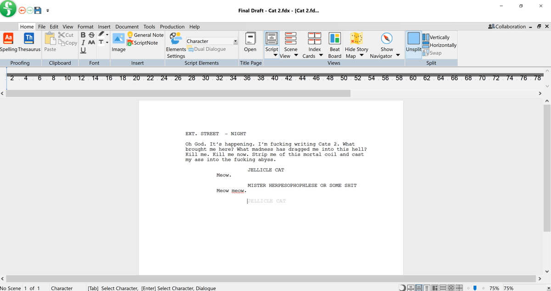Cut the selected text
Screen dimensions: 551x291
click(x=66, y=35)
